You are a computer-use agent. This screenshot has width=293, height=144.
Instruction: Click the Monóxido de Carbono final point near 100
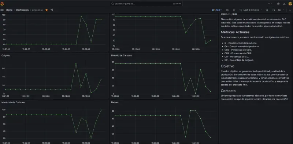click(x=101, y=110)
